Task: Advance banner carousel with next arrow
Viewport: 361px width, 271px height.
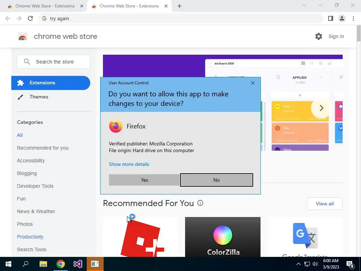Action: [x=322, y=108]
